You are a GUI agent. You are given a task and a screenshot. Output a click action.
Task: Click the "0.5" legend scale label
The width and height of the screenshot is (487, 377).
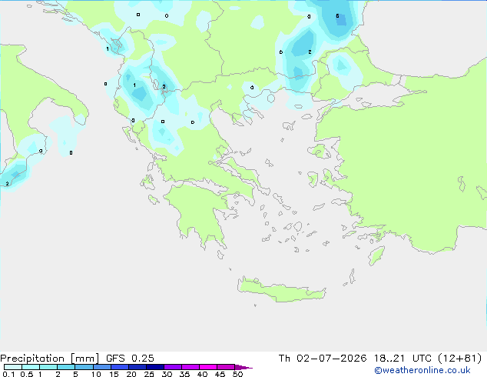pos(27,374)
